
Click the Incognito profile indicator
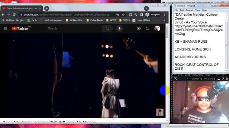[x=153, y=15]
